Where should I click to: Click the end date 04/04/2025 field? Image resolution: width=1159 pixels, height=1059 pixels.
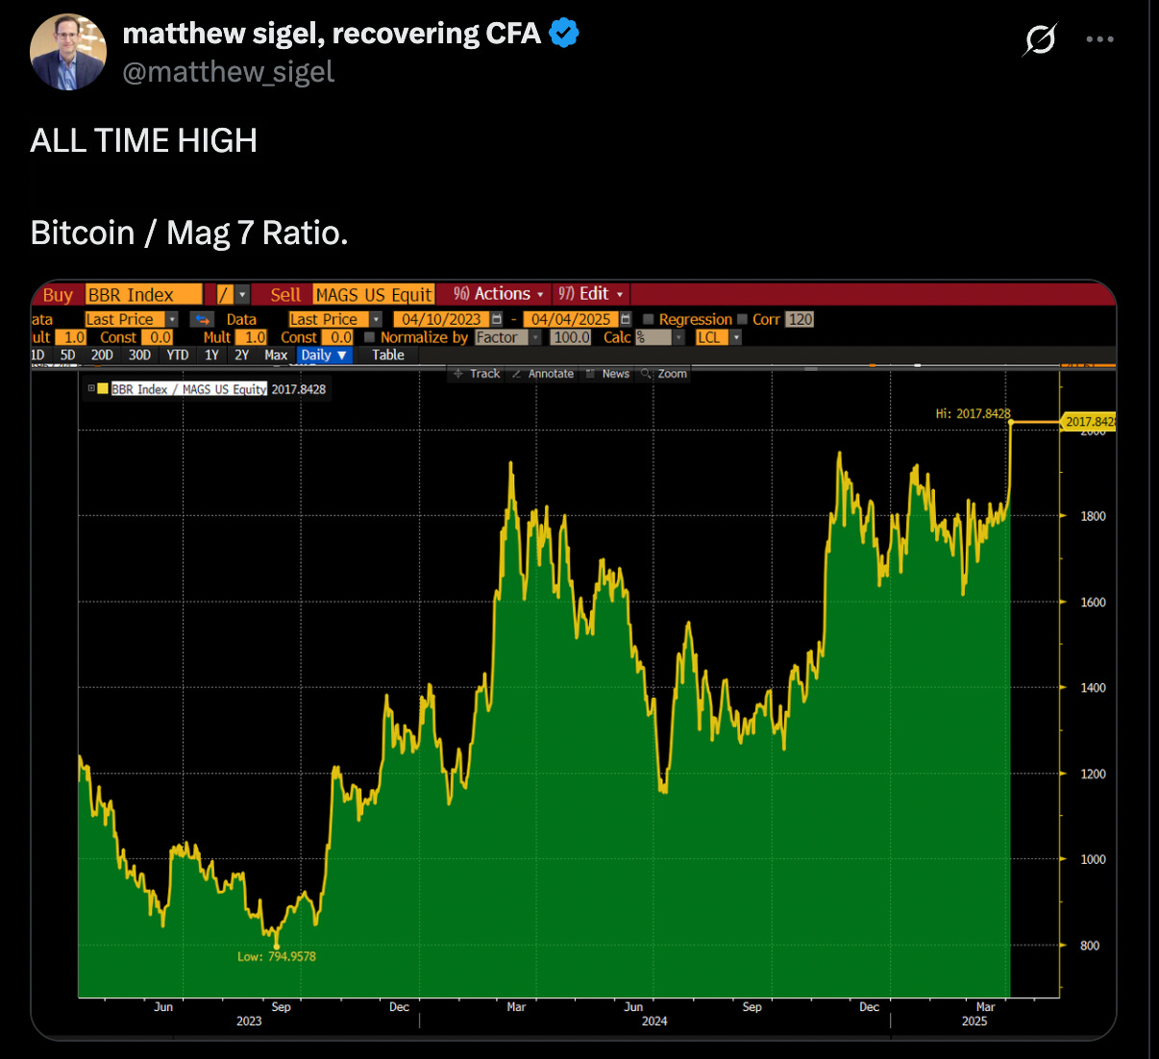pyautogui.click(x=571, y=319)
